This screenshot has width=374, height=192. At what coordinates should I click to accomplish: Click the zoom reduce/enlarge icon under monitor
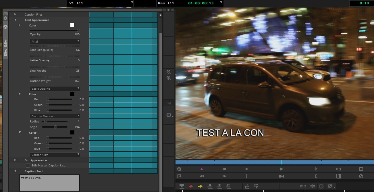(179, 169)
